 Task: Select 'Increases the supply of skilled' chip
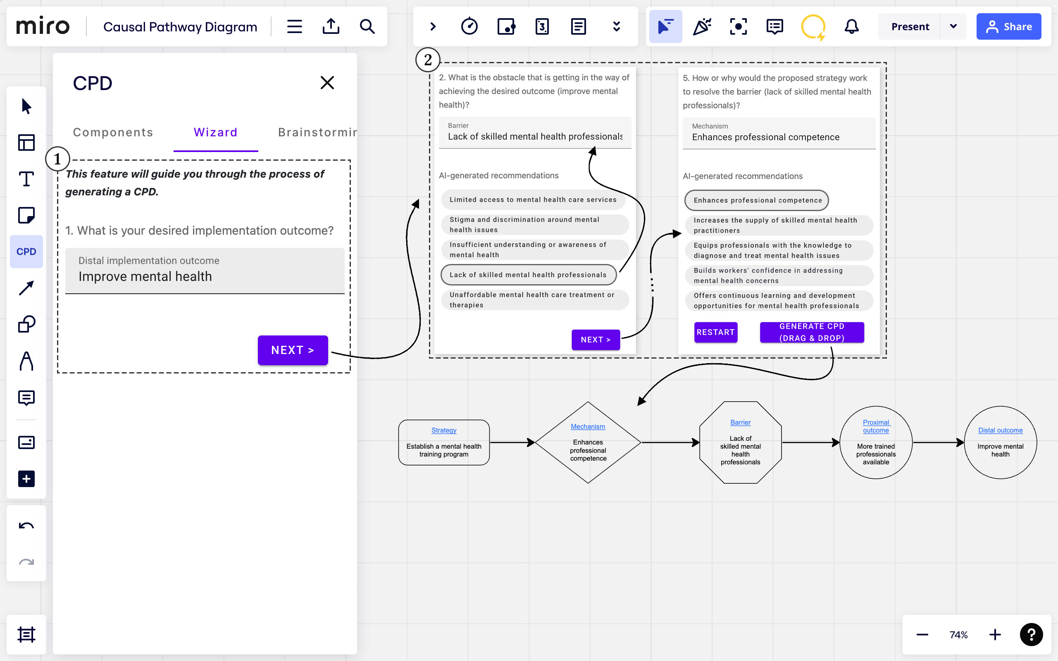779,226
